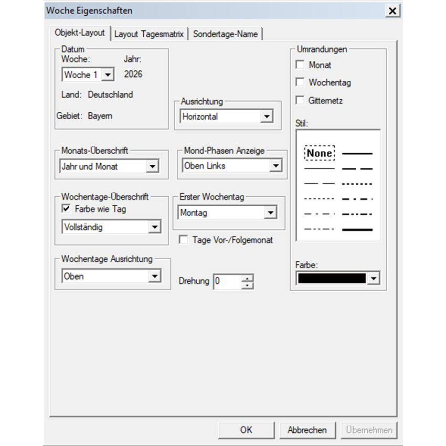This screenshot has height=446, width=446.
Task: Open the 'Mond-Phasen Anzeige' dropdown
Action: coord(275,166)
